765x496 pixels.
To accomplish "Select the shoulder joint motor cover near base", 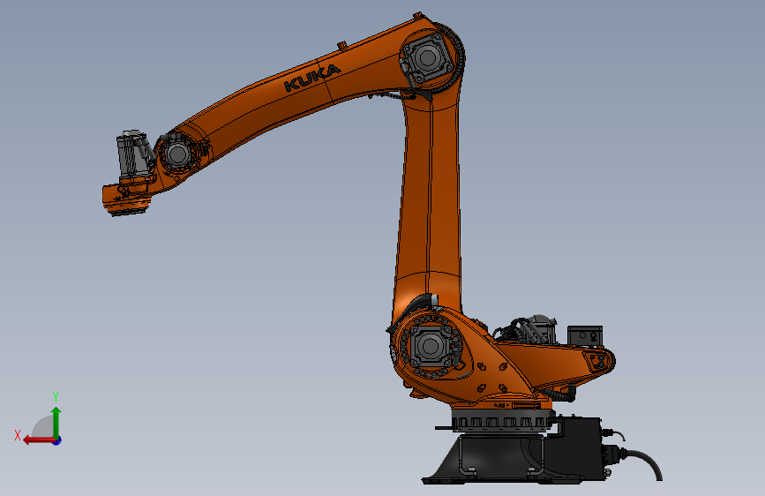I will [x=431, y=346].
